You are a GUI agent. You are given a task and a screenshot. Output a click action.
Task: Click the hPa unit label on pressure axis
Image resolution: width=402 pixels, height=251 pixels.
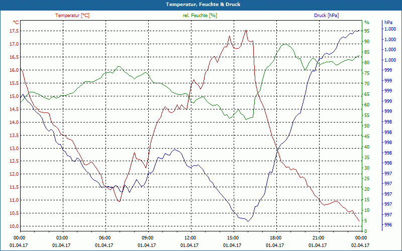point(388,23)
